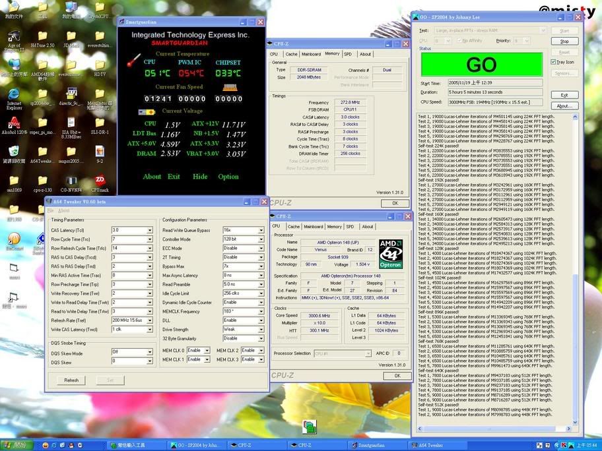Expand the DQS Skew Mode dropdown
The image size is (602, 451).
(x=150, y=353)
